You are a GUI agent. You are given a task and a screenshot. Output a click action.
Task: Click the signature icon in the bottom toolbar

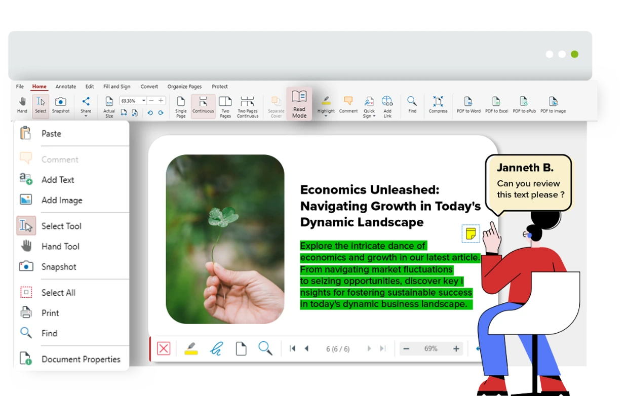point(216,349)
